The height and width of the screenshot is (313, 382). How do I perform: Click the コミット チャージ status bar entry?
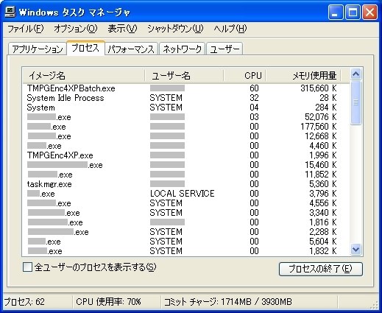point(228,302)
